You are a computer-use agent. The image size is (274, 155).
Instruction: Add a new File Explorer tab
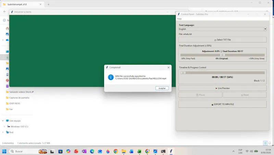tap(48, 4)
